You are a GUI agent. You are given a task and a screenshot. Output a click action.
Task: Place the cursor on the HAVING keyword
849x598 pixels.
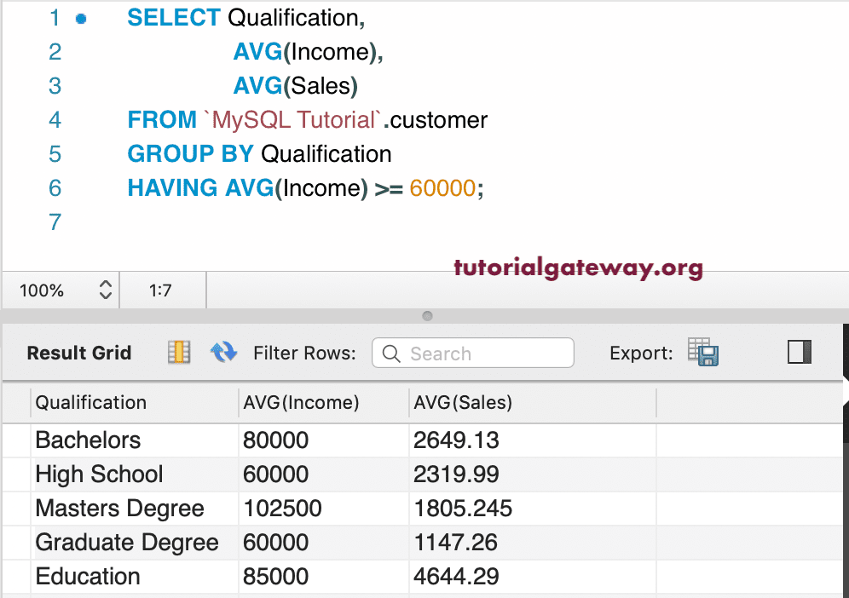(173, 188)
